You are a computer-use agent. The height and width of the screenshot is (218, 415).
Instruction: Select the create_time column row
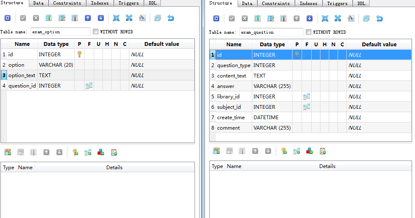311,117
